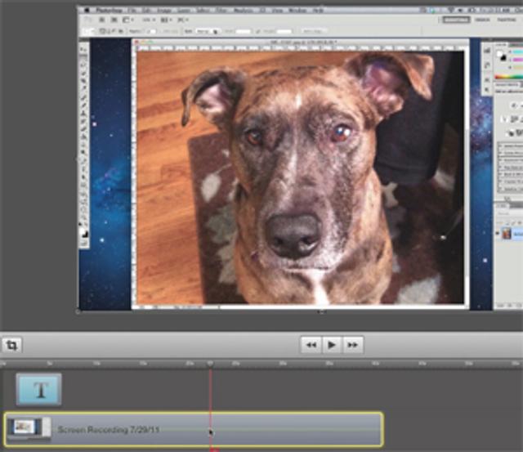The height and width of the screenshot is (452, 523).
Task: Click the Screen Recording clip thumbnail
Action: pyautogui.click(x=29, y=427)
